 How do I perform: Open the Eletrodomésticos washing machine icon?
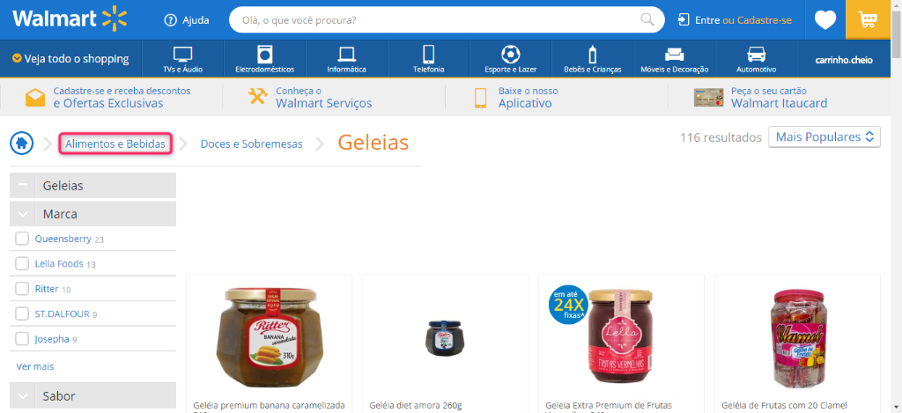click(264, 54)
